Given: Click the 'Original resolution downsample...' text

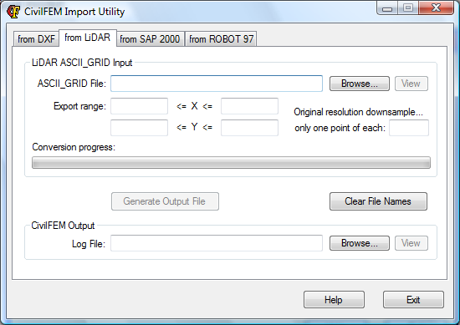Looking at the screenshot, I should (358, 112).
